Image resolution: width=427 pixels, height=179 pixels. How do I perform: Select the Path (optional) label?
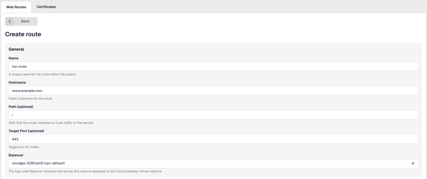tap(21, 107)
